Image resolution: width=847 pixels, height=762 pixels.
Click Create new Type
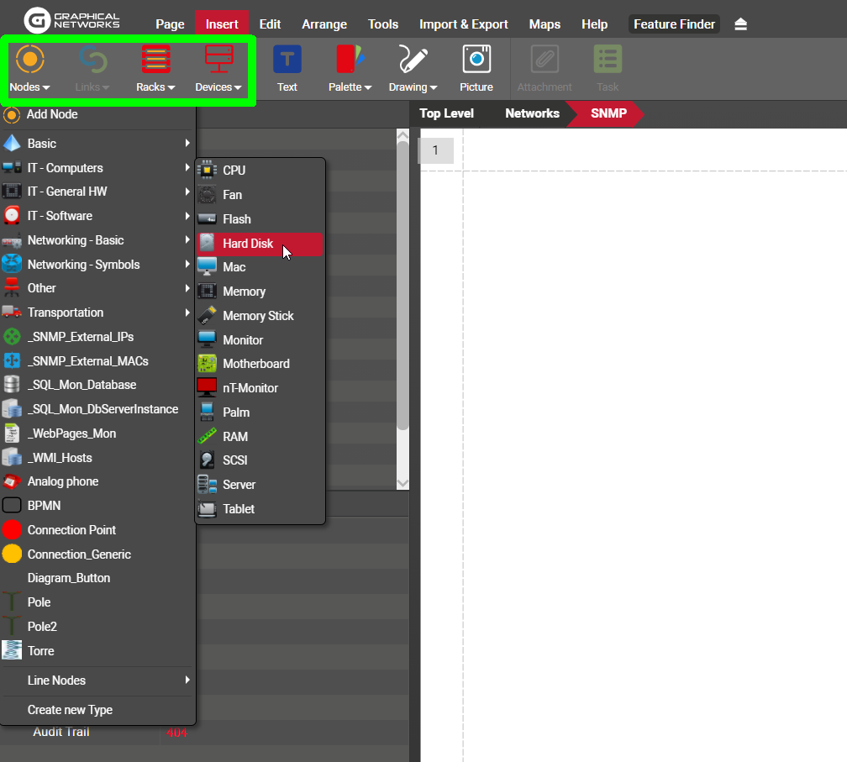70,710
